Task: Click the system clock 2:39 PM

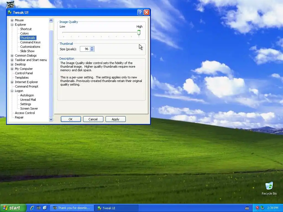Action: point(273,208)
